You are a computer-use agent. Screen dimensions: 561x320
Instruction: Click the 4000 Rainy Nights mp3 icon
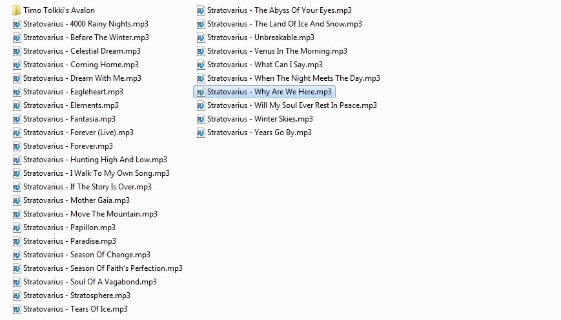tap(17, 24)
